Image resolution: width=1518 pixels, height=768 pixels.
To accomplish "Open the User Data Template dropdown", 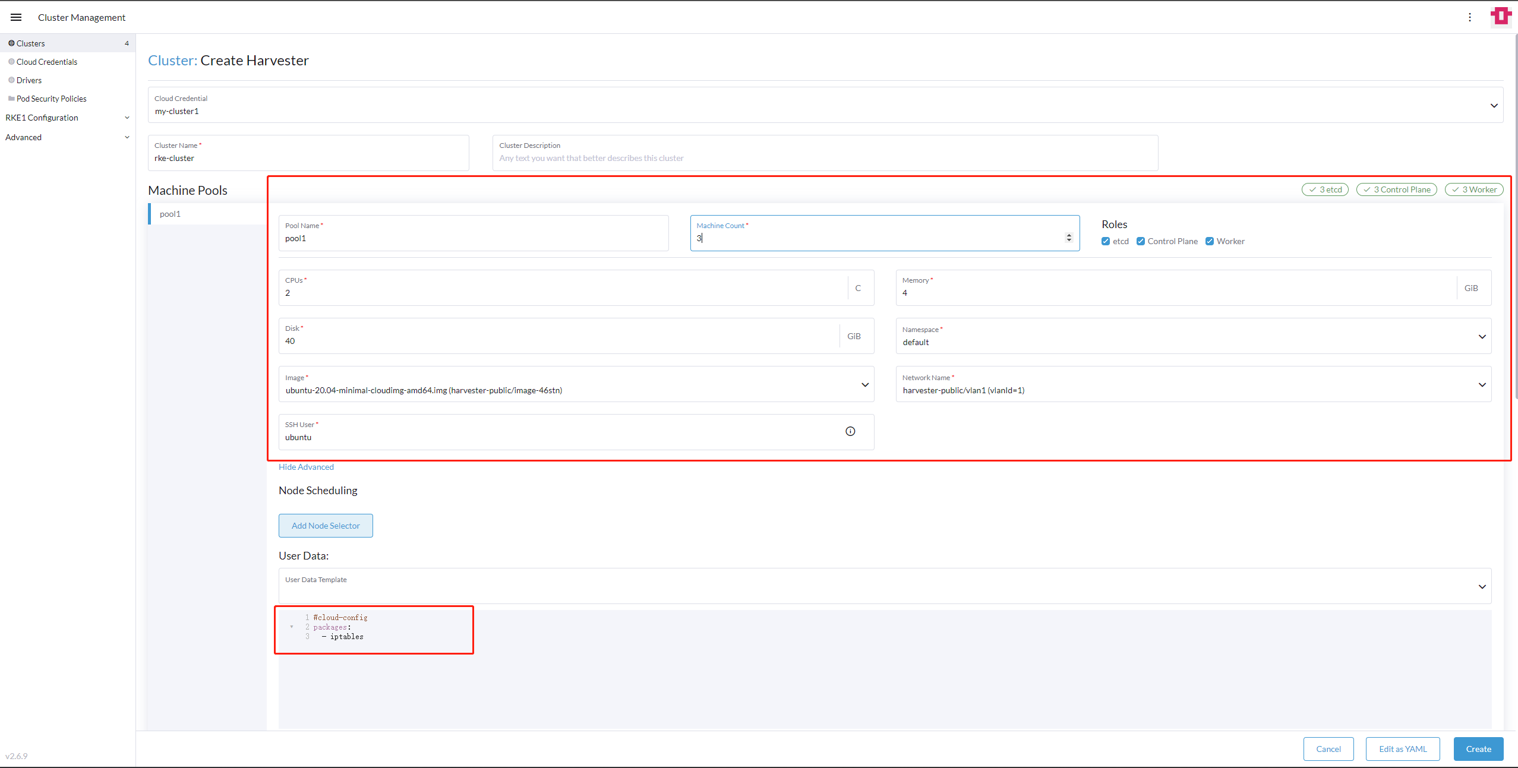I will (x=885, y=586).
